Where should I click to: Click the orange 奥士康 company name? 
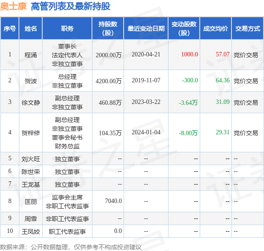(x=13, y=7)
